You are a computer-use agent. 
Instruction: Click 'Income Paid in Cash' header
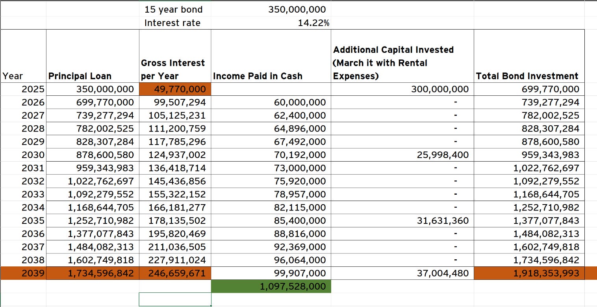point(271,56)
